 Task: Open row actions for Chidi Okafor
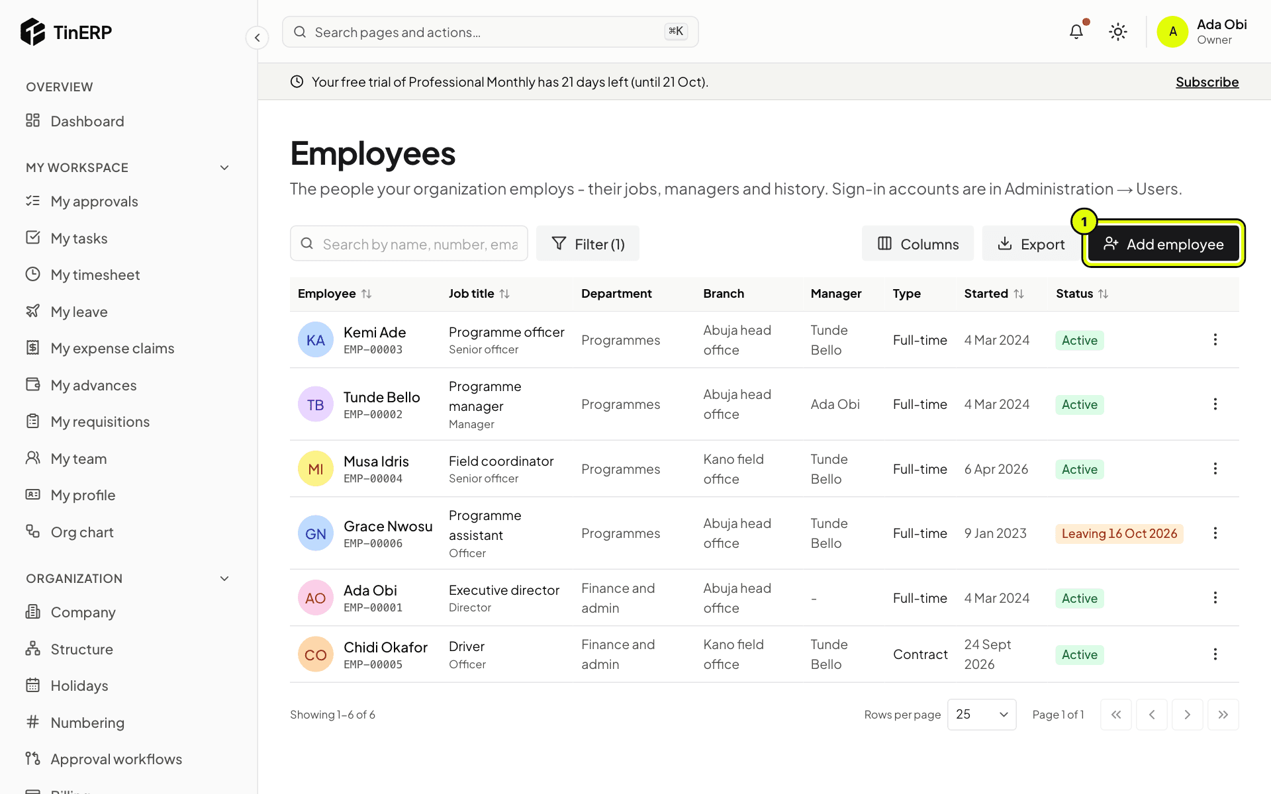pos(1215,654)
